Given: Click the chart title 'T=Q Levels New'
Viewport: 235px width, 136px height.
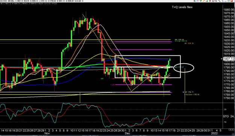Looking at the screenshot, I should (x=182, y=7).
